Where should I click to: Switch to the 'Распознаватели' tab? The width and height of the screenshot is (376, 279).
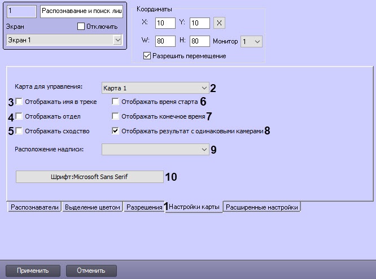tap(34, 207)
